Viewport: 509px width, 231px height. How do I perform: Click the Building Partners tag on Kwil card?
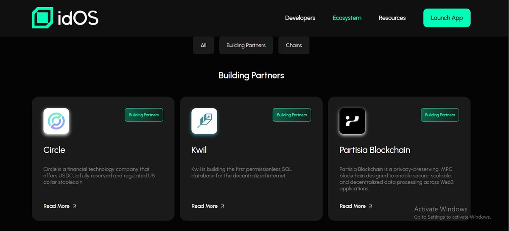(x=292, y=115)
